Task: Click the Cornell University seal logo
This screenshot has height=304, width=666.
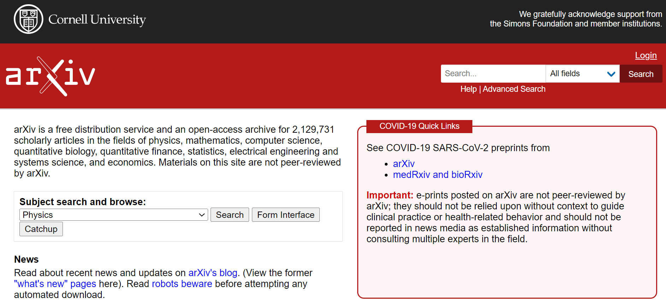Action: [29, 19]
